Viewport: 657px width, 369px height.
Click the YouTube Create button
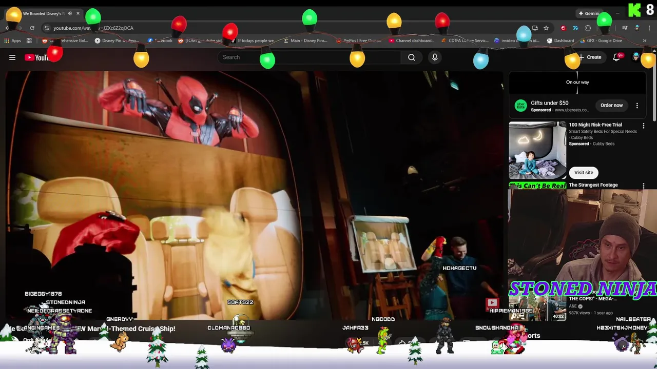[590, 57]
